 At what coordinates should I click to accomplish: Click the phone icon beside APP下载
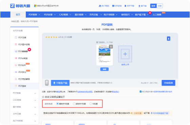[x=126, y=6]
